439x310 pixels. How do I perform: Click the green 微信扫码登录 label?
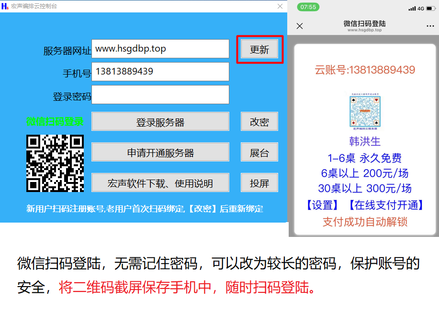pos(55,122)
